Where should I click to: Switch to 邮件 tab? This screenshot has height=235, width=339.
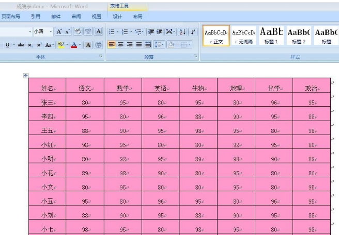[x=56, y=16]
